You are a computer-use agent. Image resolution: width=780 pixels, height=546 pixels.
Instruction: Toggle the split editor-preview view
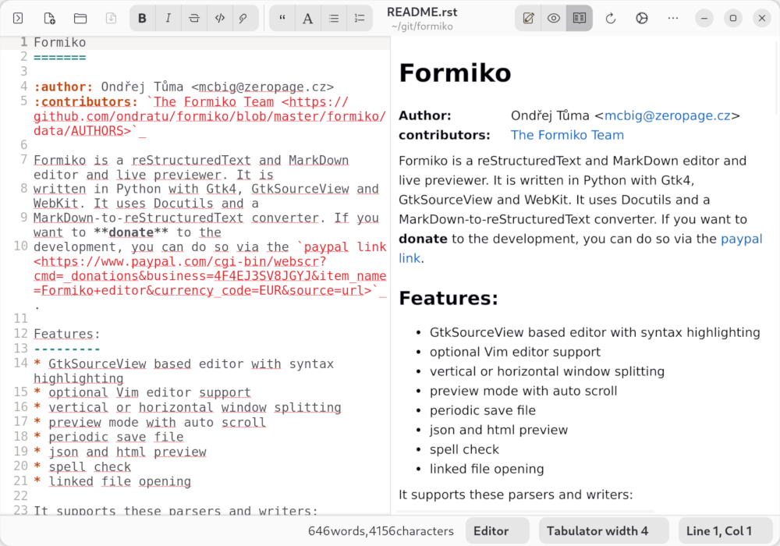[579, 17]
